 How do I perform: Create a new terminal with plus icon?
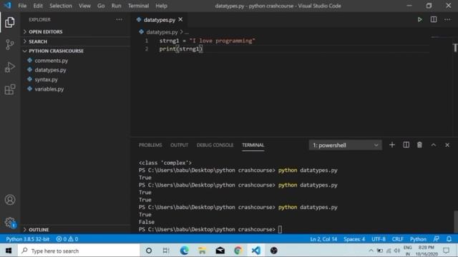[392, 145]
